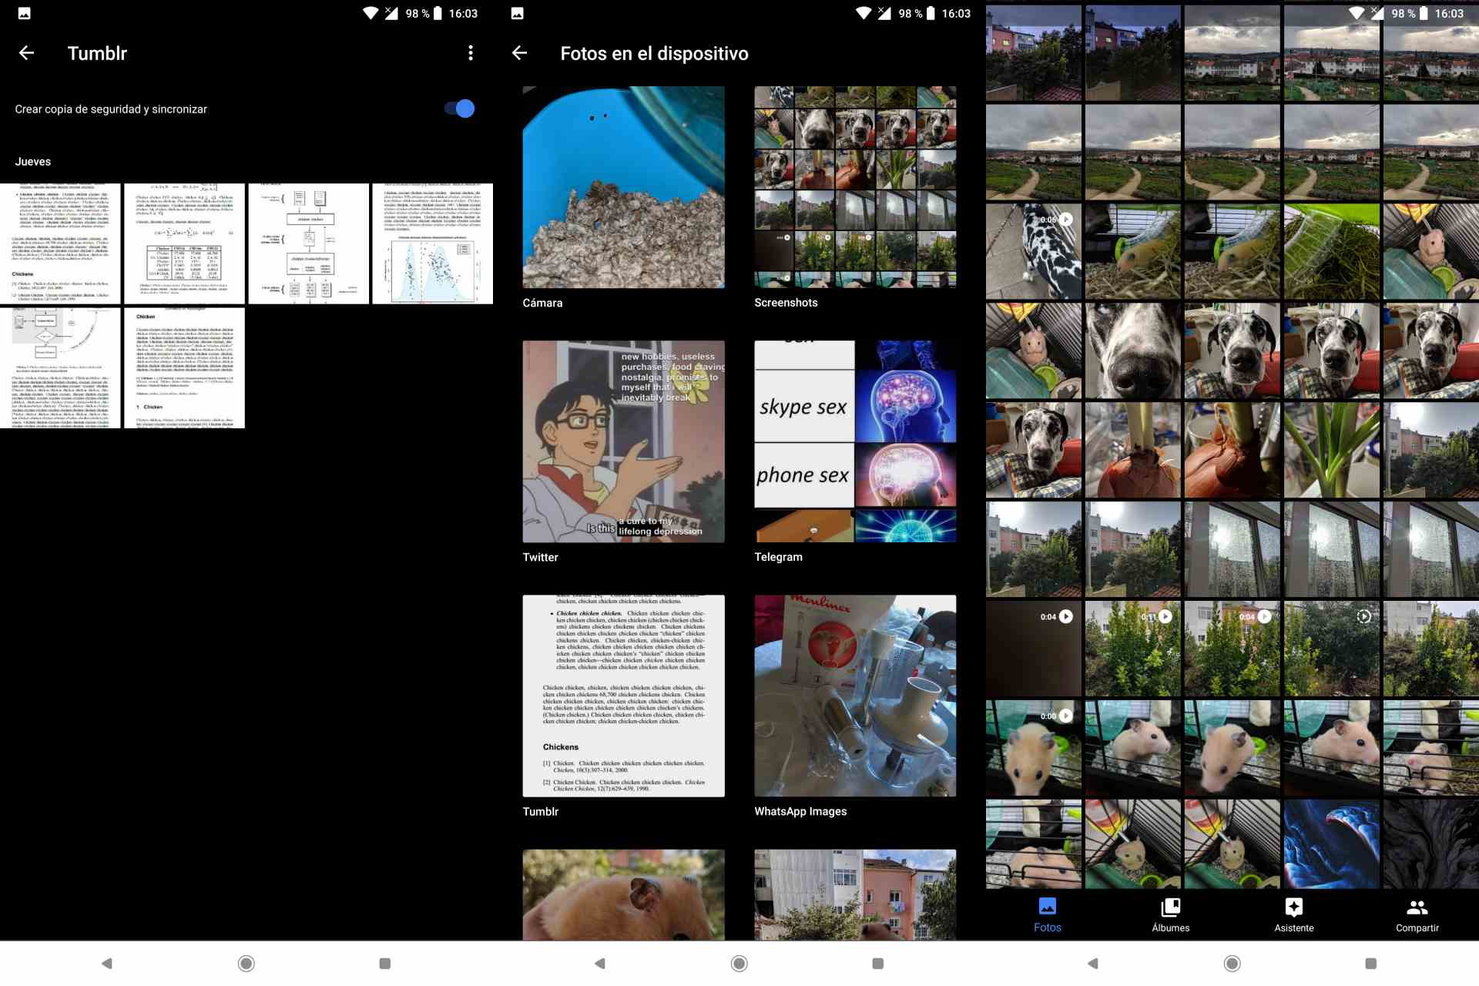Open the Telegram folder
This screenshot has height=986, width=1479.
(855, 441)
